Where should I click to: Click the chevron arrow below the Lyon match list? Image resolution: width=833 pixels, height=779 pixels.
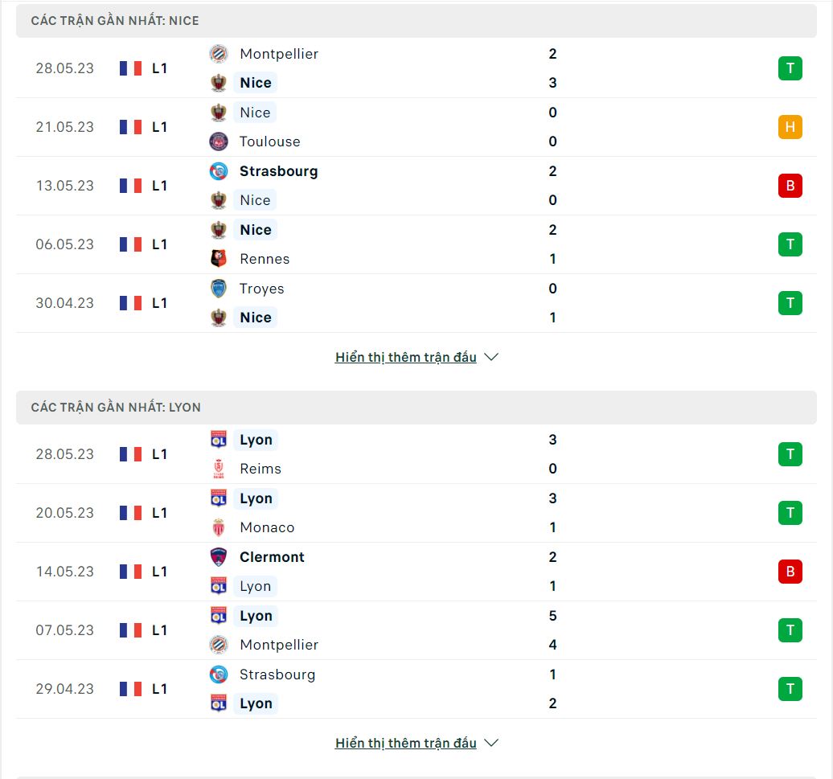491,743
